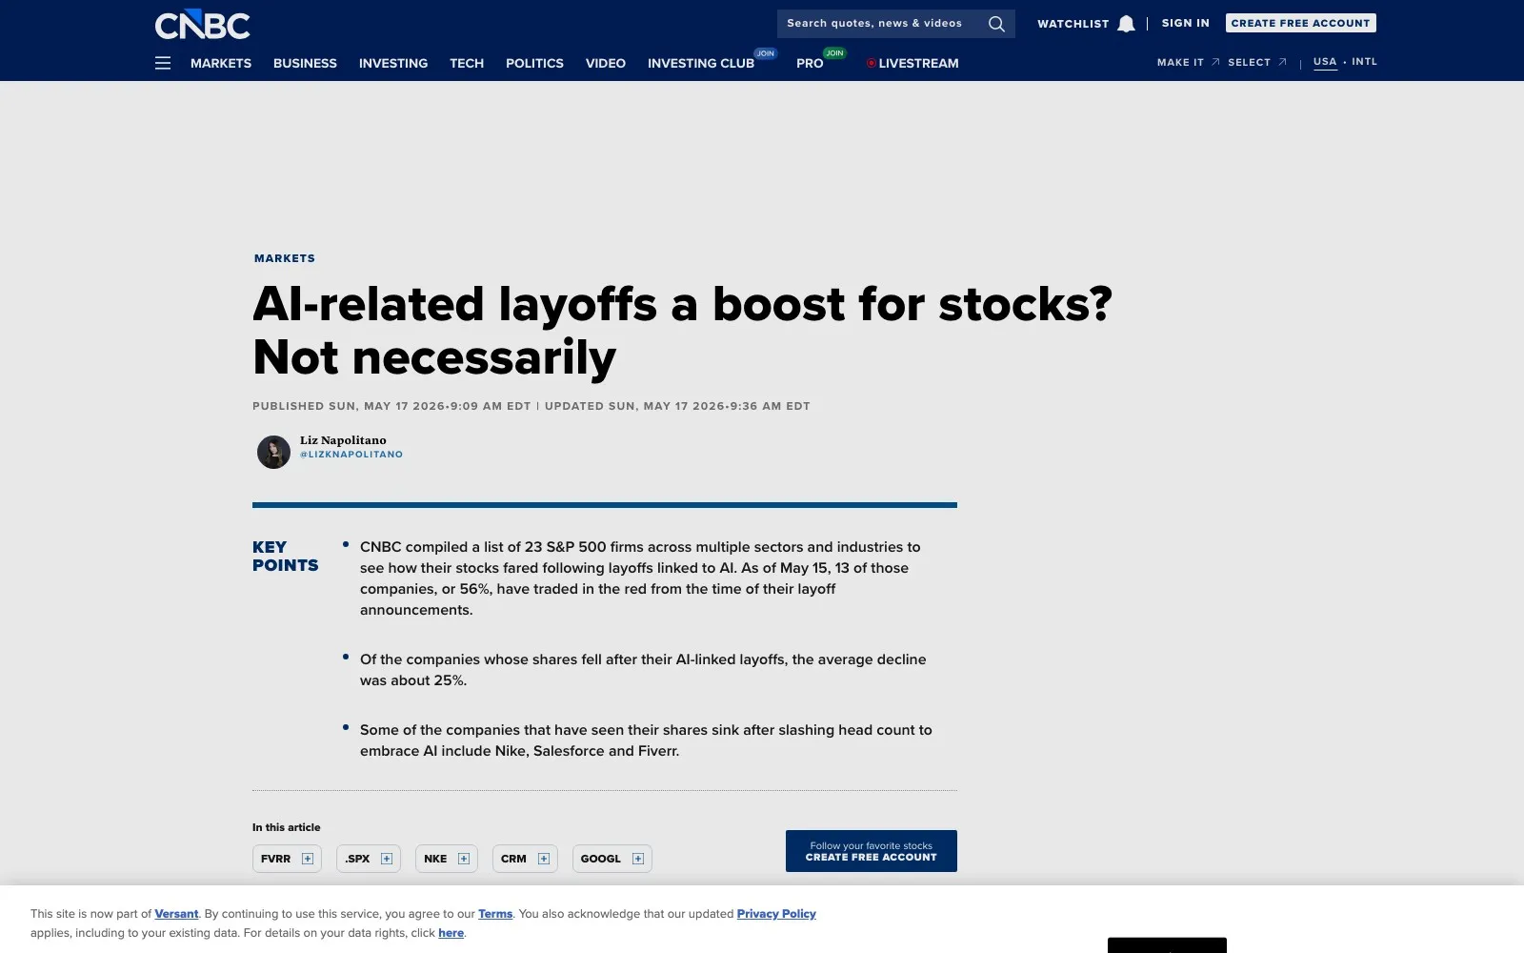
Task: Click the 'here' data rights link
Action: tap(451, 933)
